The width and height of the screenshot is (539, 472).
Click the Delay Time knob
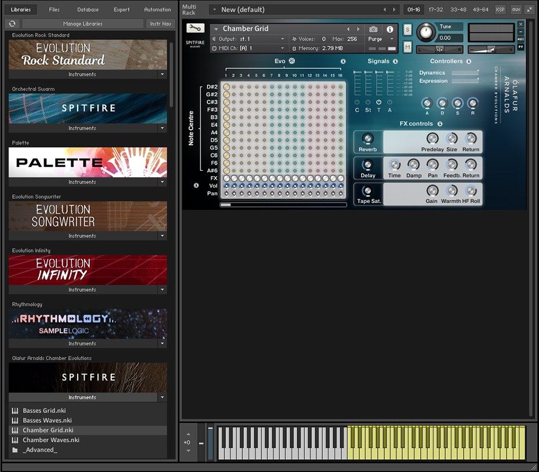[x=395, y=164]
